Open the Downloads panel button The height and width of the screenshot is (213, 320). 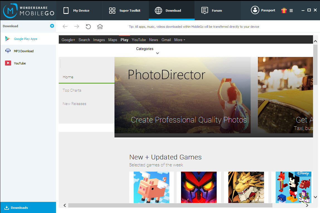(x=28, y=207)
